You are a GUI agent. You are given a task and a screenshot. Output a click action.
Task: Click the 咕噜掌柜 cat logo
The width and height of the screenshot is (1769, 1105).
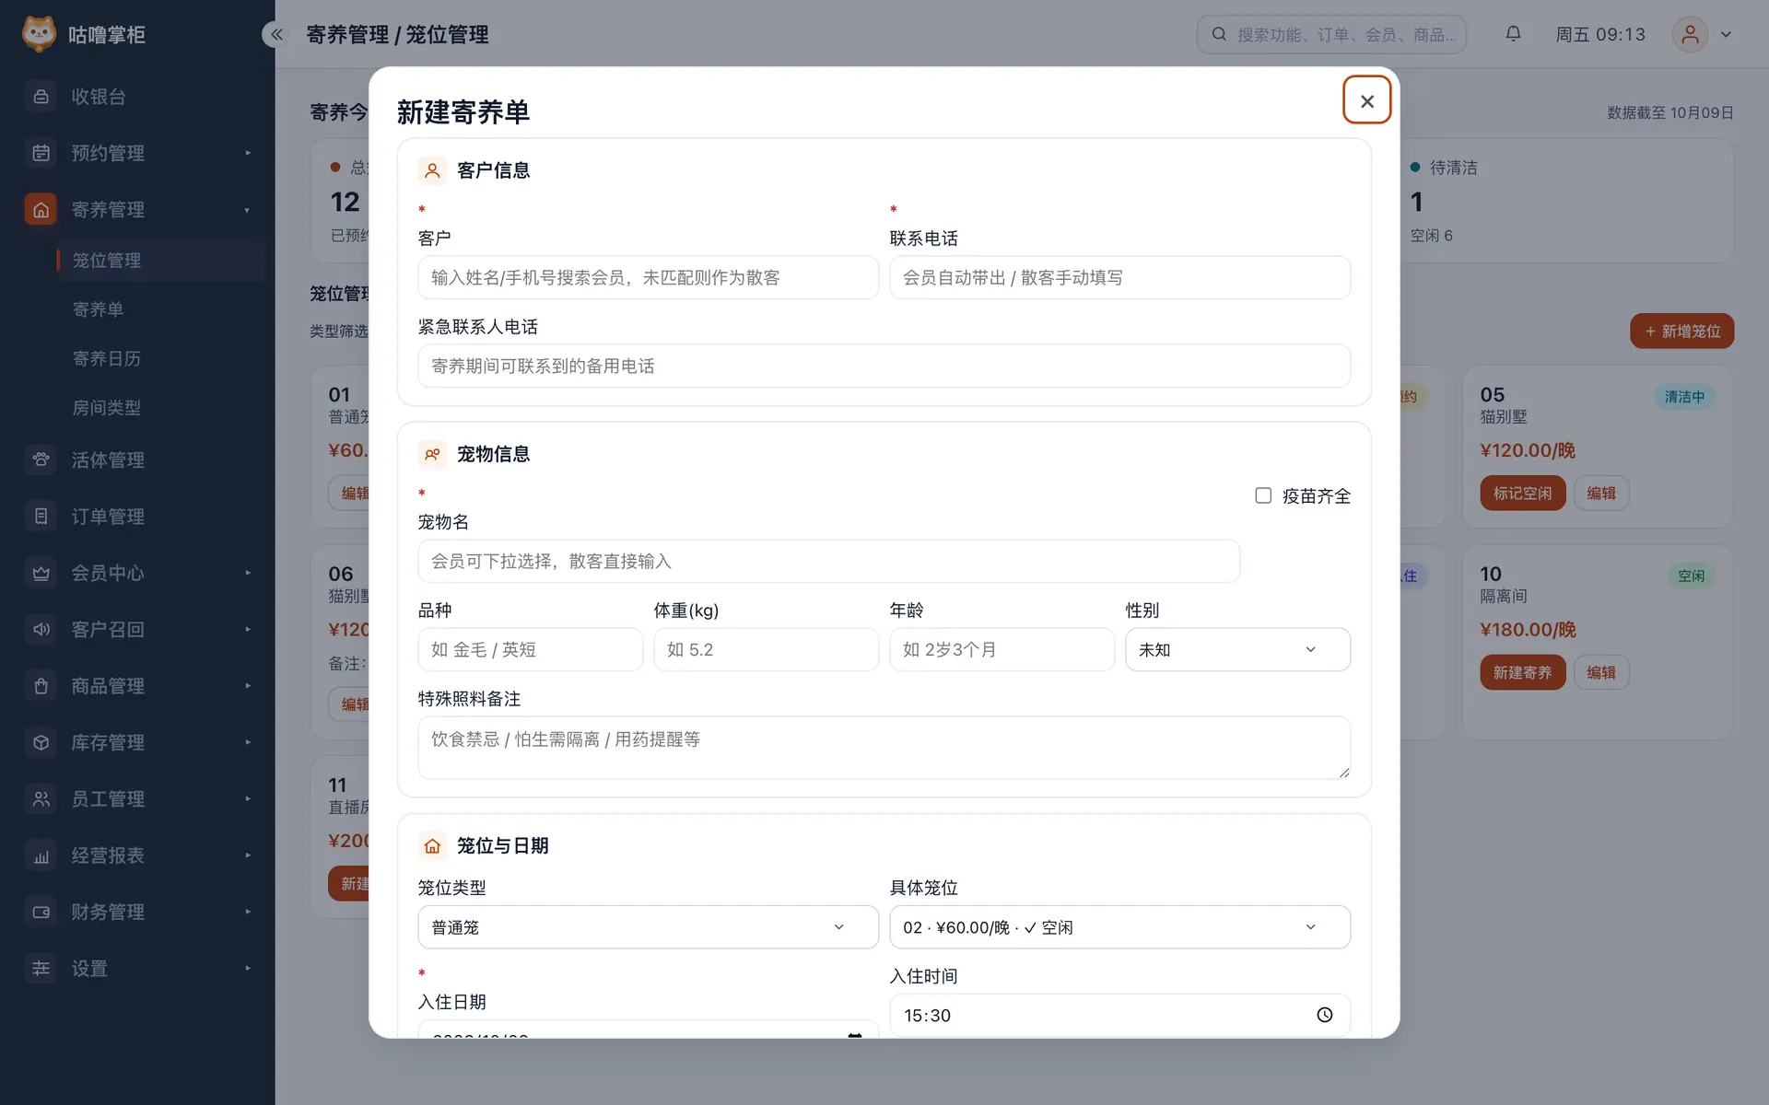point(39,34)
